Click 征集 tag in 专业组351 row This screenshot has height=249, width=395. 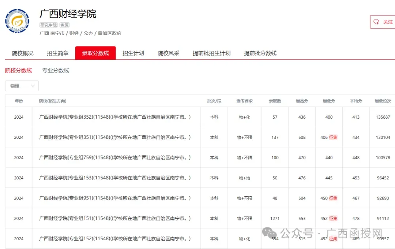333,137
